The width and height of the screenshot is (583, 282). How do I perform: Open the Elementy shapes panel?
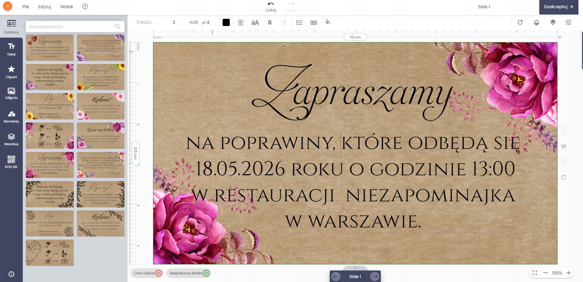coord(11,117)
